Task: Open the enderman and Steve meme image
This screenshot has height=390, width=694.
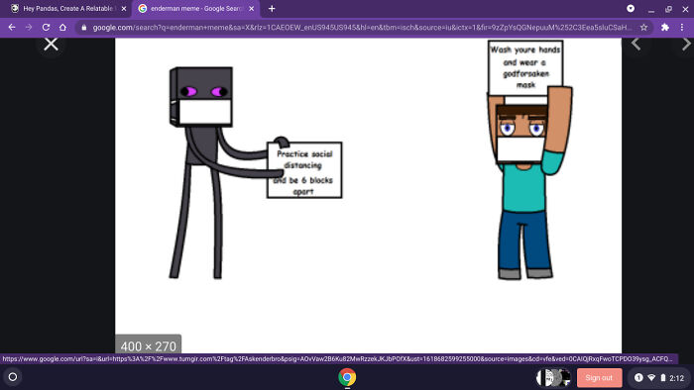Action: click(368, 195)
